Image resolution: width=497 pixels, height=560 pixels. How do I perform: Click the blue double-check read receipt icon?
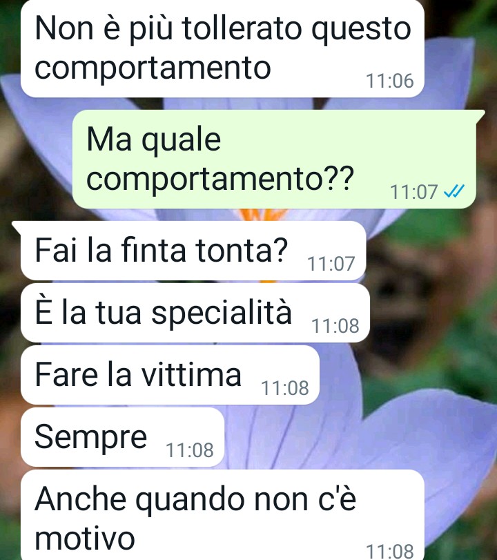[x=454, y=191]
